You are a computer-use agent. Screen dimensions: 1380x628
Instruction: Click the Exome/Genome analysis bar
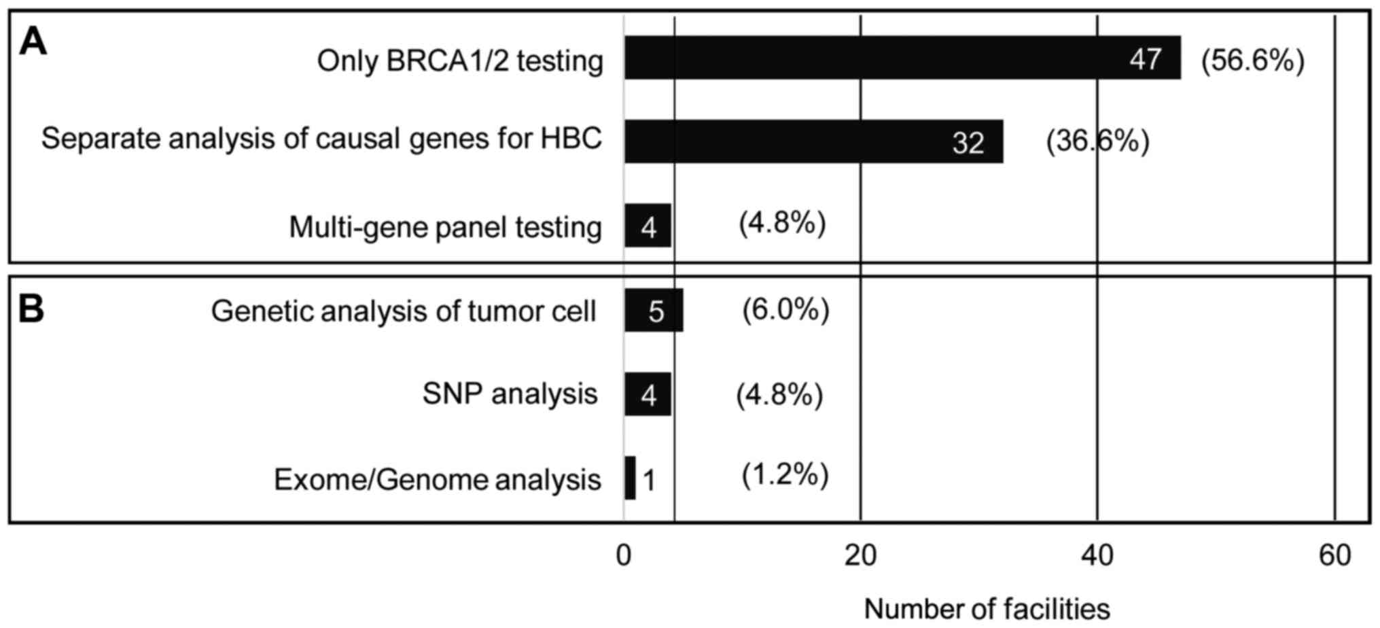pos(631,478)
